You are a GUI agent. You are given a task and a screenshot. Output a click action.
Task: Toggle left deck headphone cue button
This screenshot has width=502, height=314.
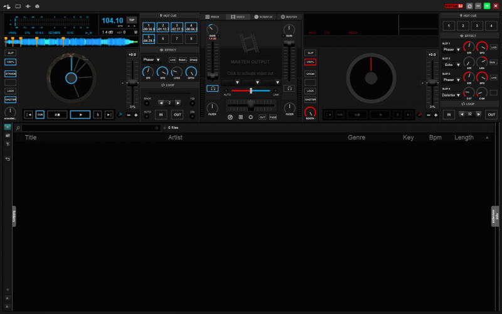pyautogui.click(x=213, y=89)
